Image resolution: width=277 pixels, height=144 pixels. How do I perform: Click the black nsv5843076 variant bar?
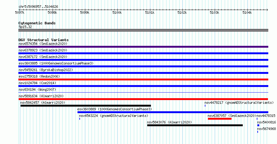[x=195, y=125]
